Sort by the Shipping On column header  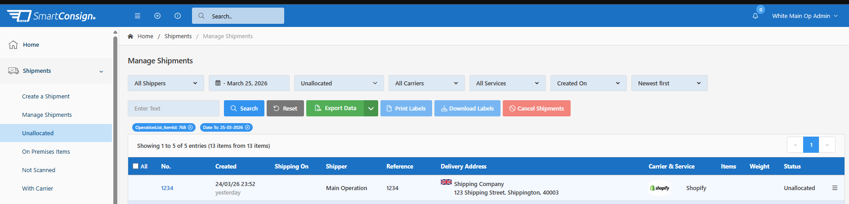pyautogui.click(x=291, y=166)
